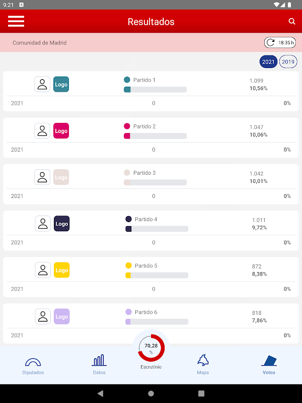
Task: Open the Datos tab
Action: pos(99,365)
